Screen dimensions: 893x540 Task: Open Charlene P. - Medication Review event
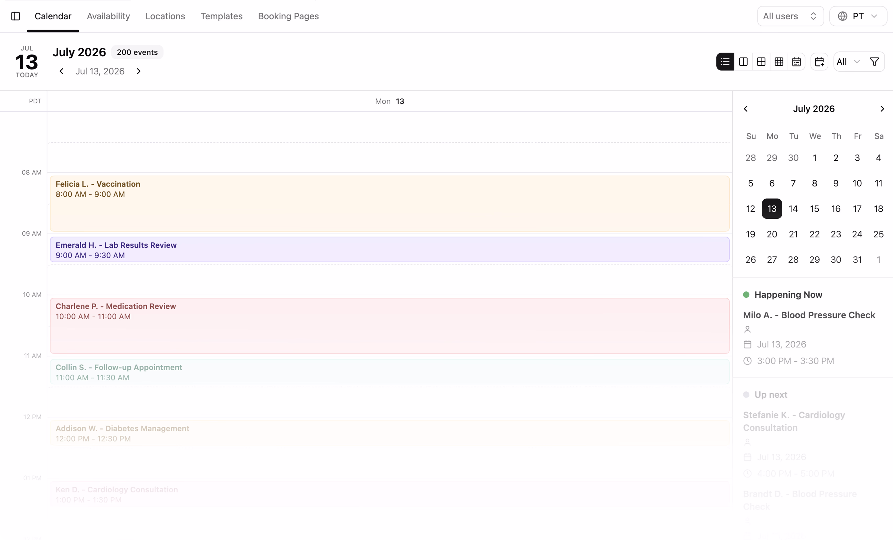(x=389, y=326)
